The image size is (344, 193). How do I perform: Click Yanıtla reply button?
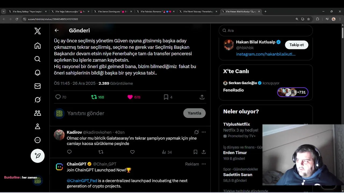194,113
